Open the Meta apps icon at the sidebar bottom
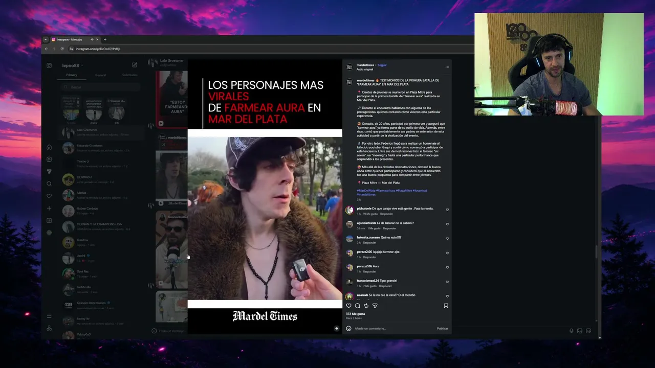Viewport: 655px width, 368px height. 49,328
